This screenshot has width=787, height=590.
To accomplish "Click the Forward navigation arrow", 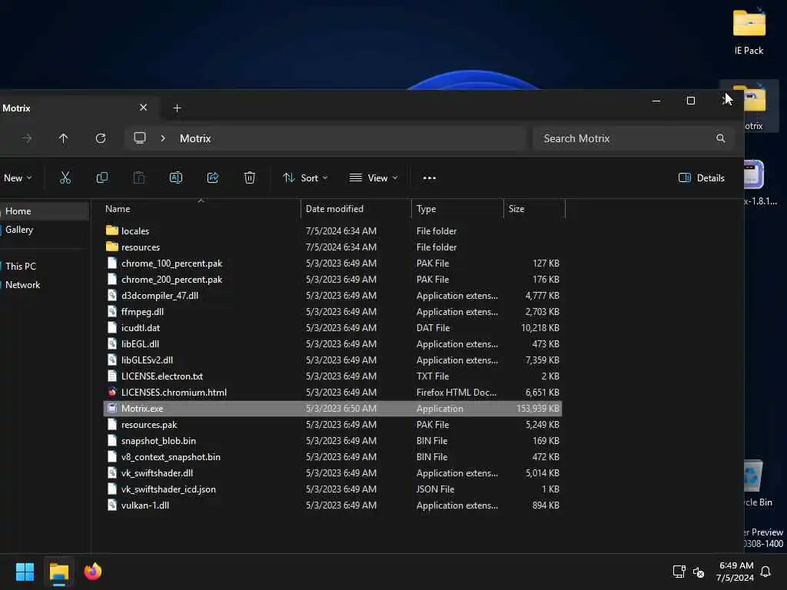I will tap(27, 138).
